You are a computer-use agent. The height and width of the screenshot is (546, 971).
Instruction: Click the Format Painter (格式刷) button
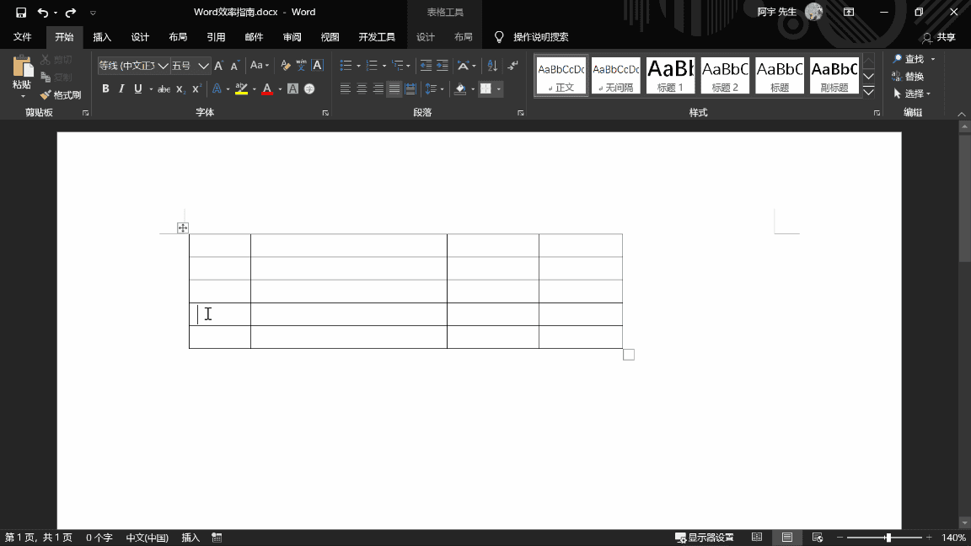[61, 94]
